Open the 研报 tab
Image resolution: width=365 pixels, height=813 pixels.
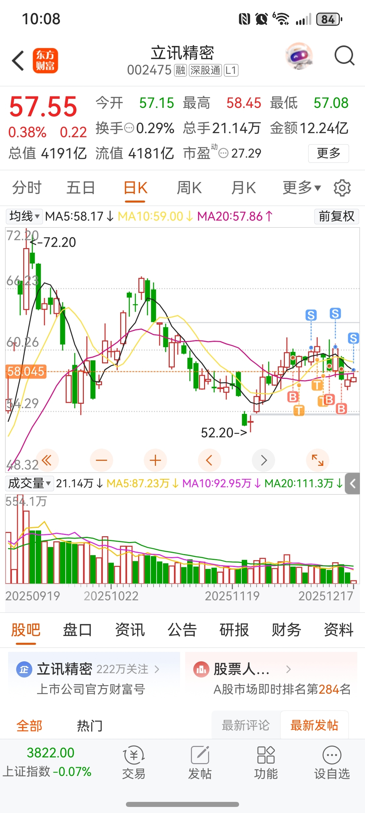point(234,630)
